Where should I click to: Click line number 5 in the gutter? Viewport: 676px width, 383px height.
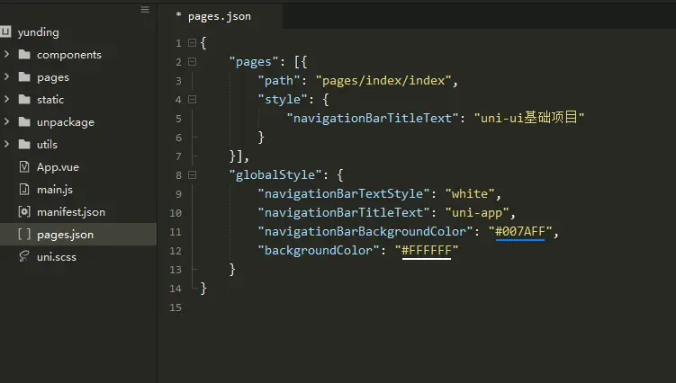pos(178,119)
